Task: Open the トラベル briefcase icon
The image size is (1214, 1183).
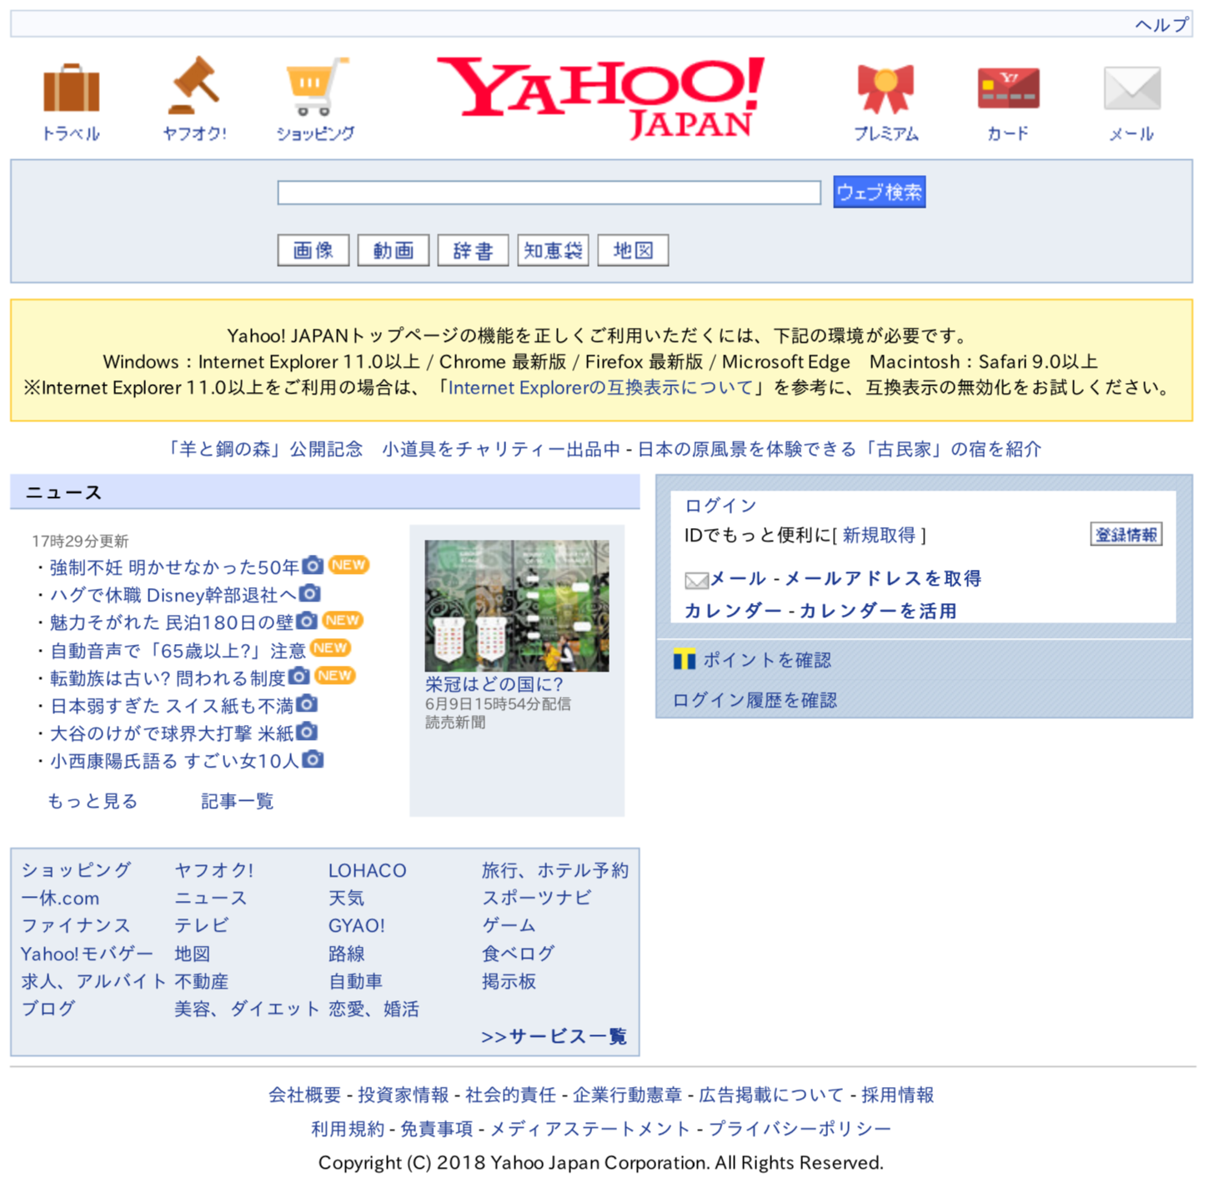Action: click(71, 88)
